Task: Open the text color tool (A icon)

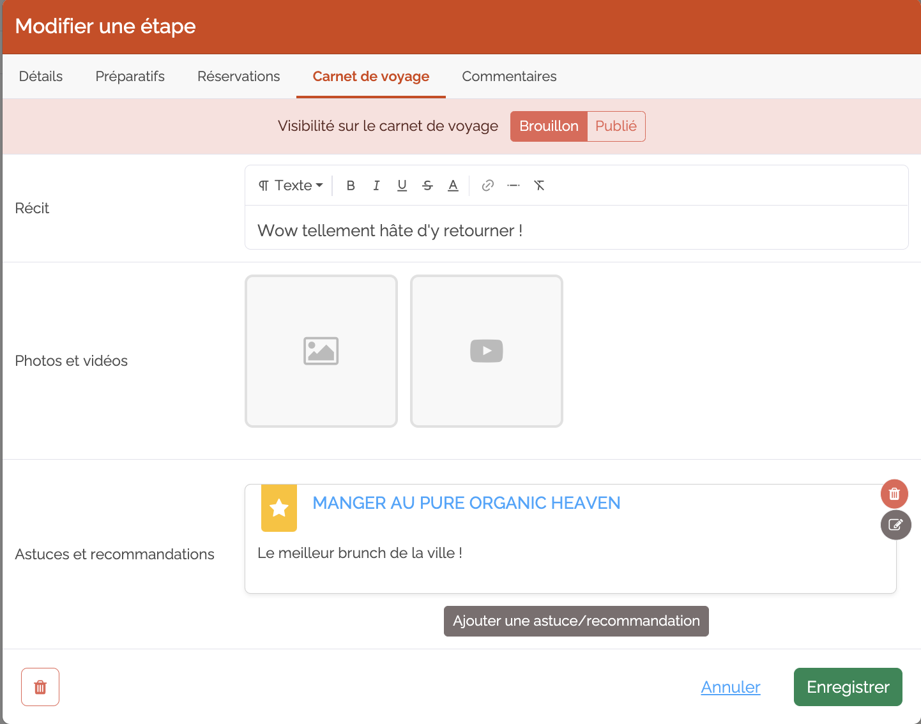Action: pyautogui.click(x=453, y=185)
